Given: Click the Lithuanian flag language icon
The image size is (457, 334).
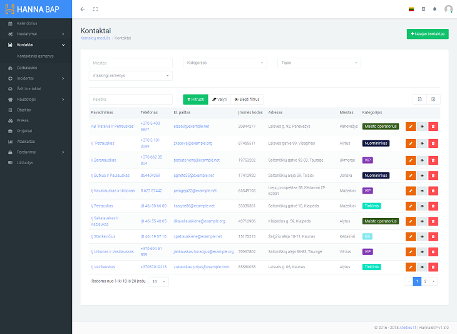Looking at the screenshot, I should coord(411,9).
